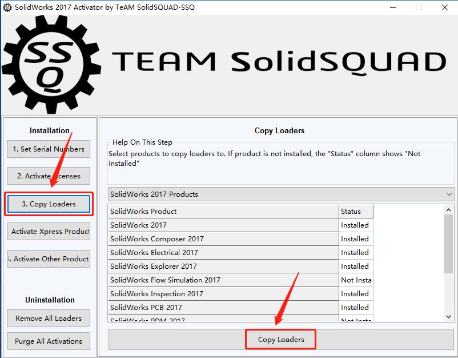Screen dimensions: 458x358
Task: Select the '3. Copy Loaders' installation step
Action: pyautogui.click(x=49, y=204)
